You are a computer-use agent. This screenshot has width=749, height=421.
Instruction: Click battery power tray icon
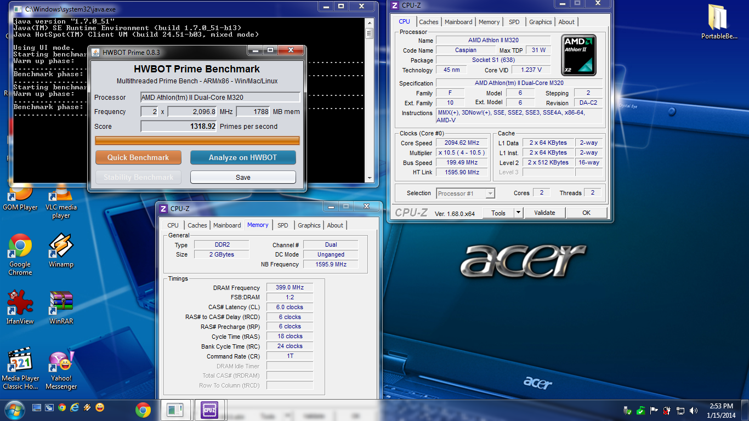(x=667, y=410)
